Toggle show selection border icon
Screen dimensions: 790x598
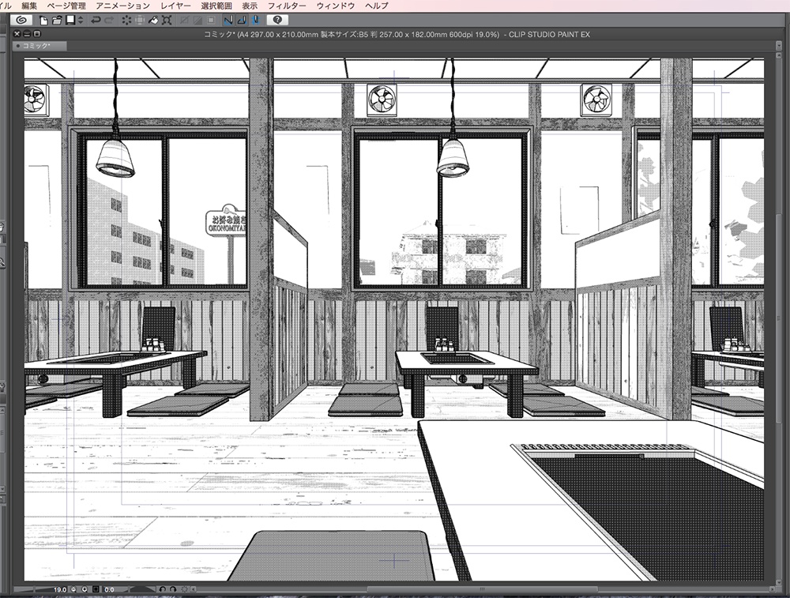[x=211, y=21]
